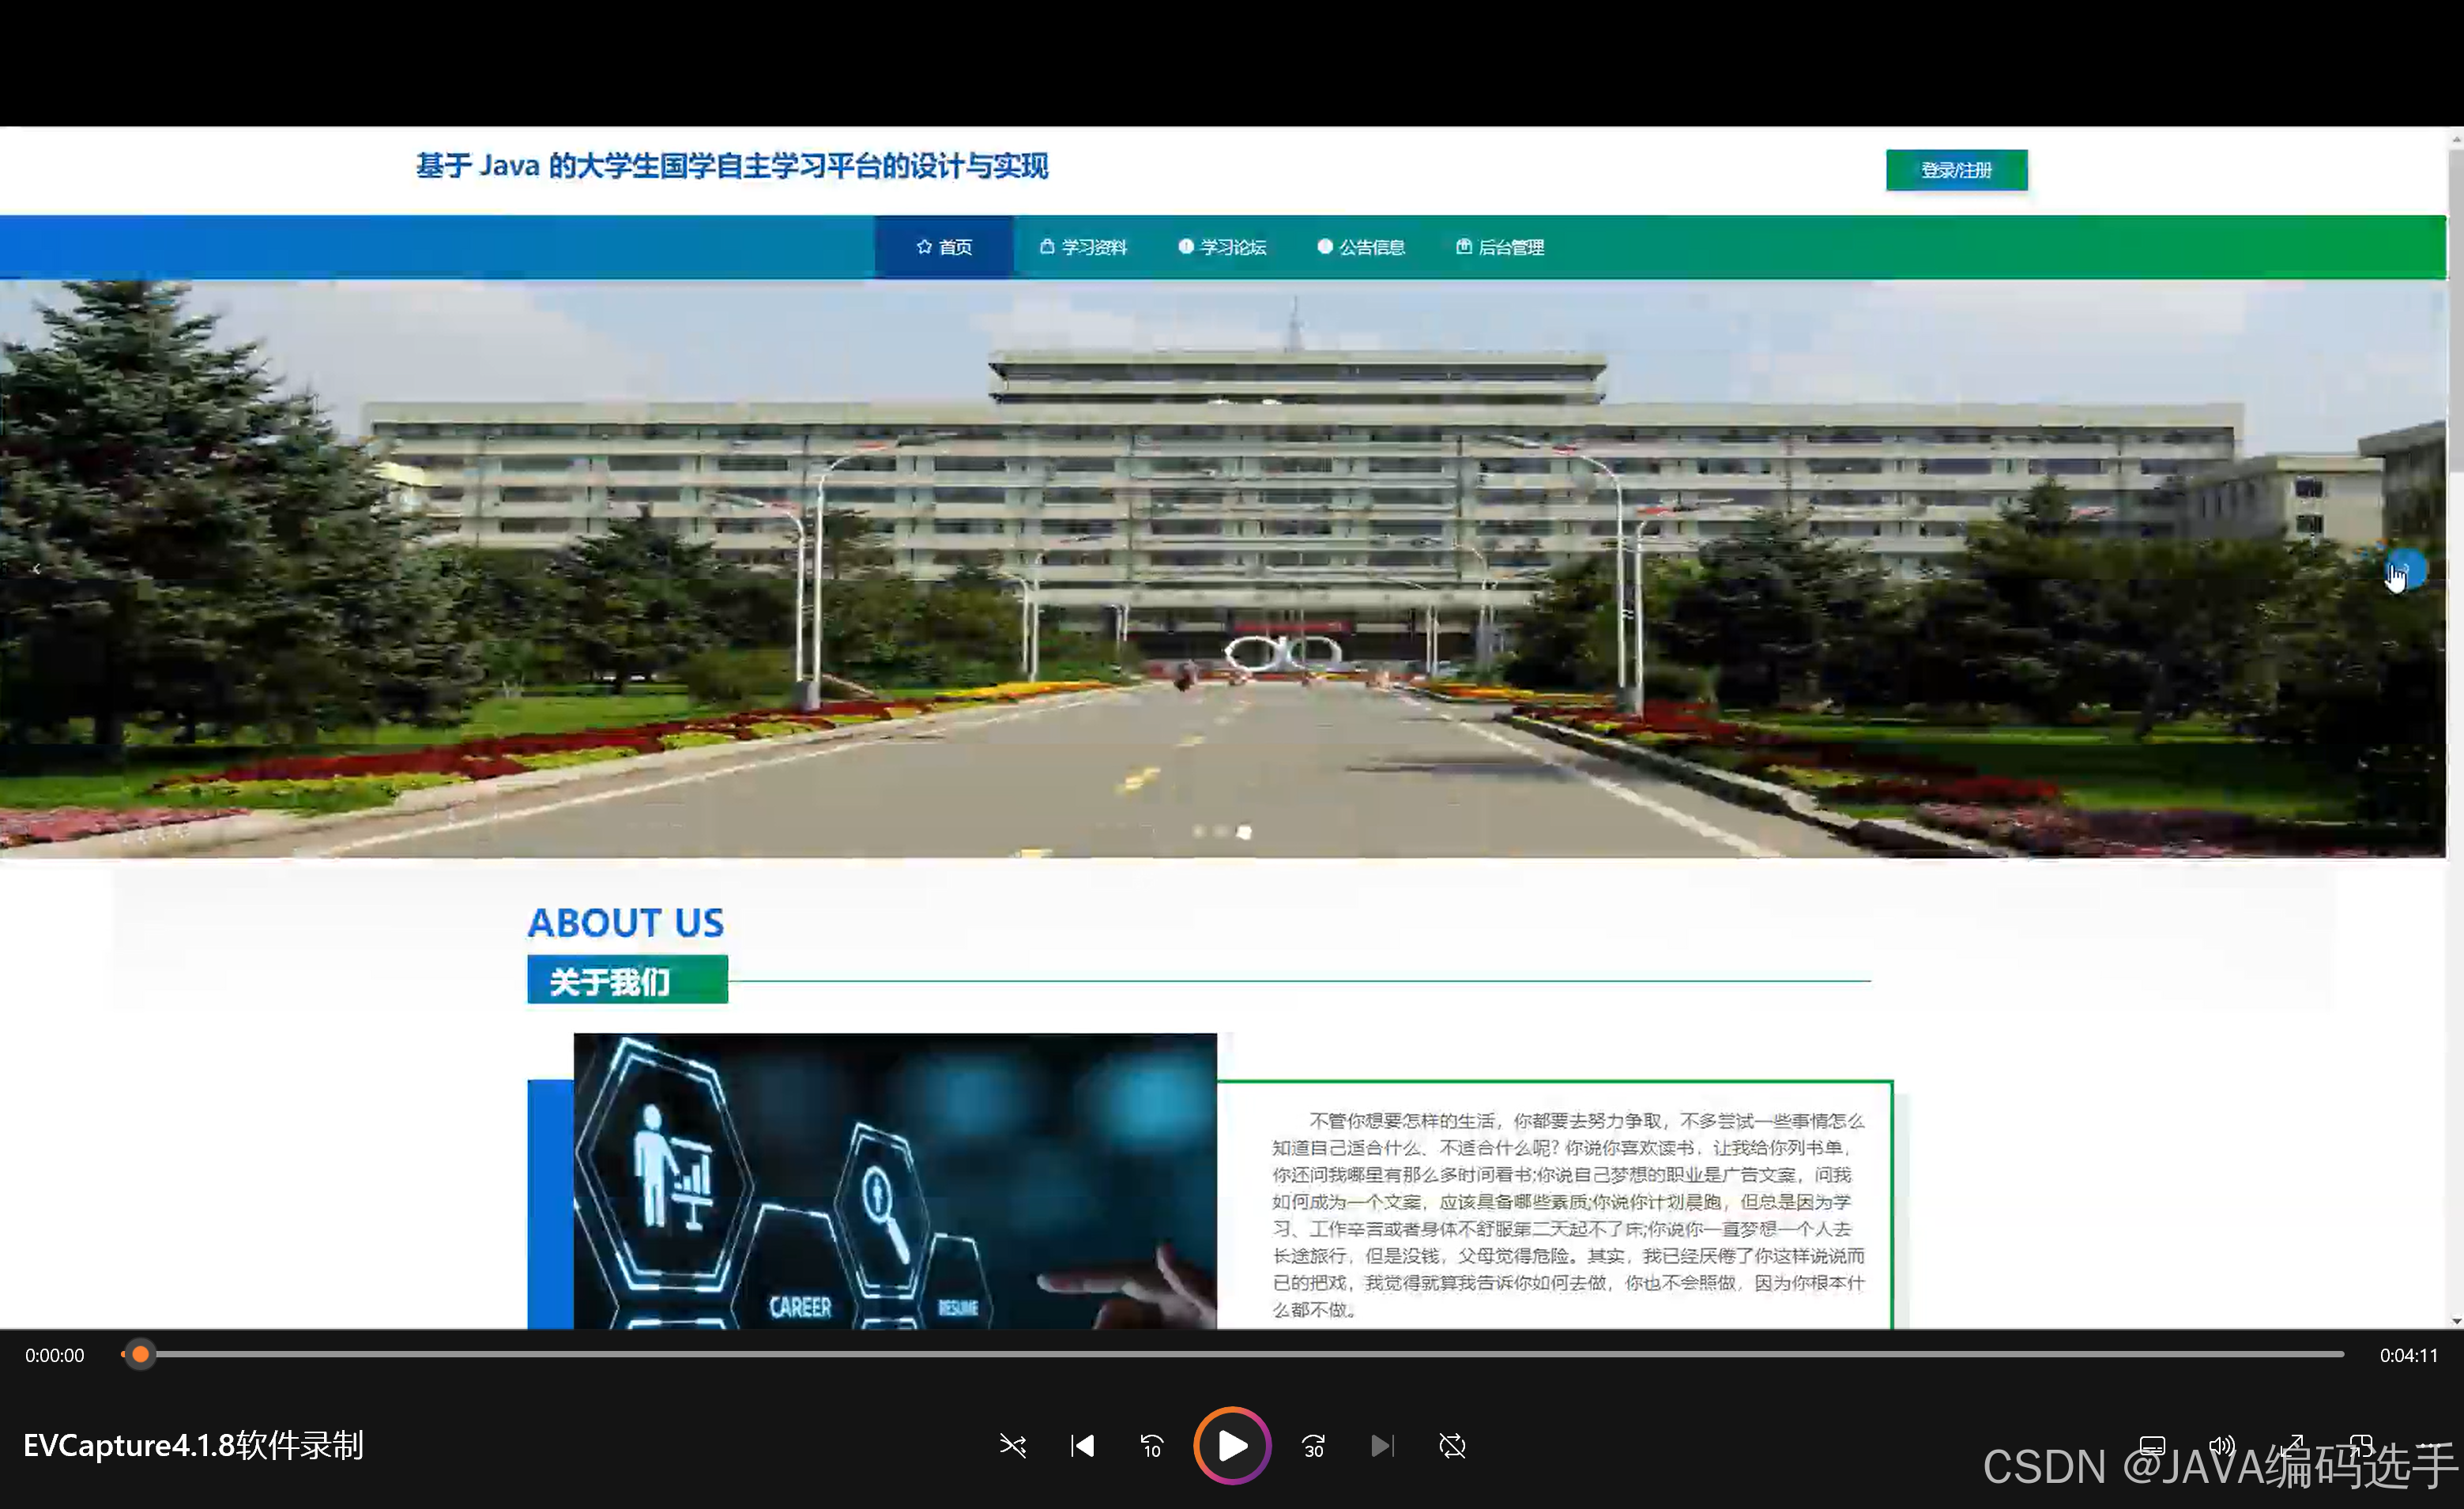Select the 首页 navigation tab

tap(944, 247)
